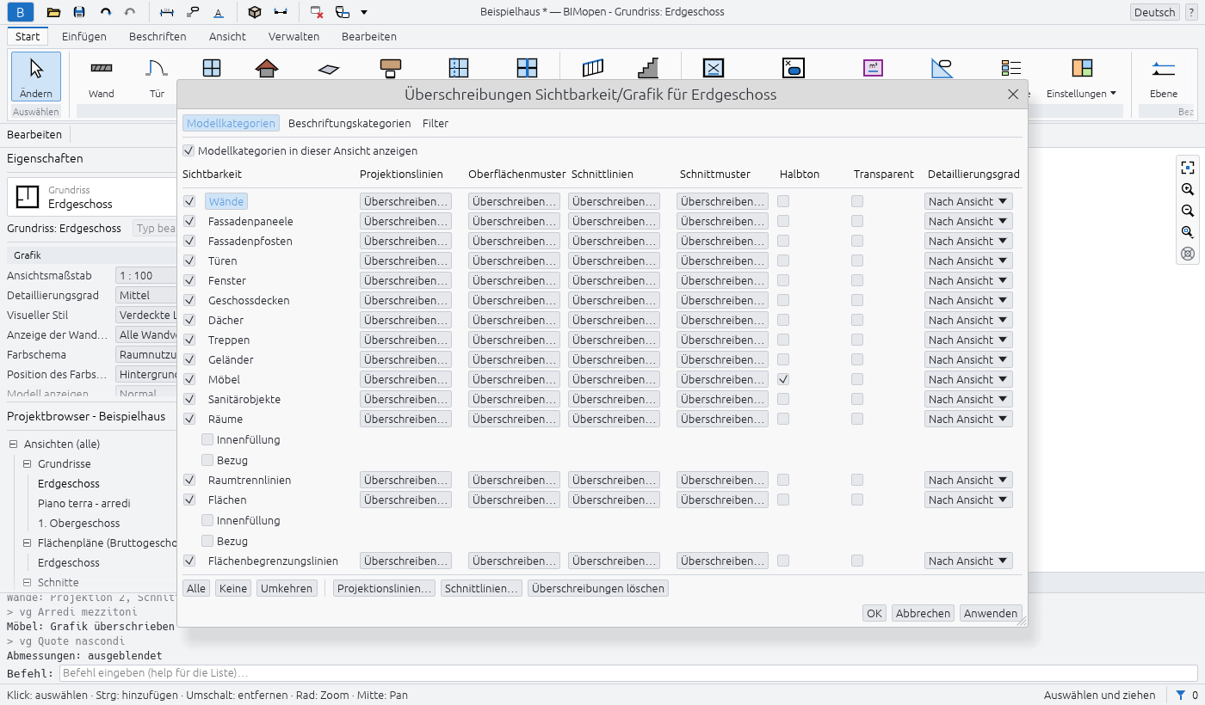Click the close hidden windows icon
The image size is (1205, 705).
coord(317,12)
